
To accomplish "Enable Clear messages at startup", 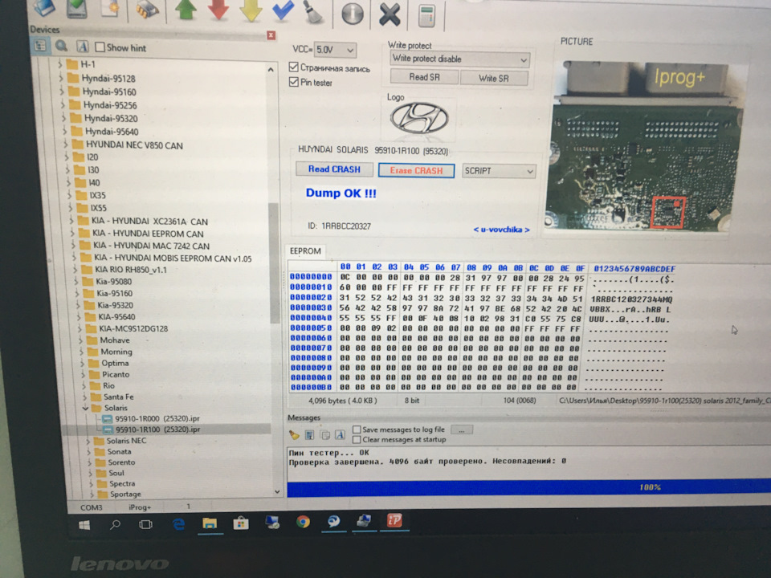I will pos(357,439).
